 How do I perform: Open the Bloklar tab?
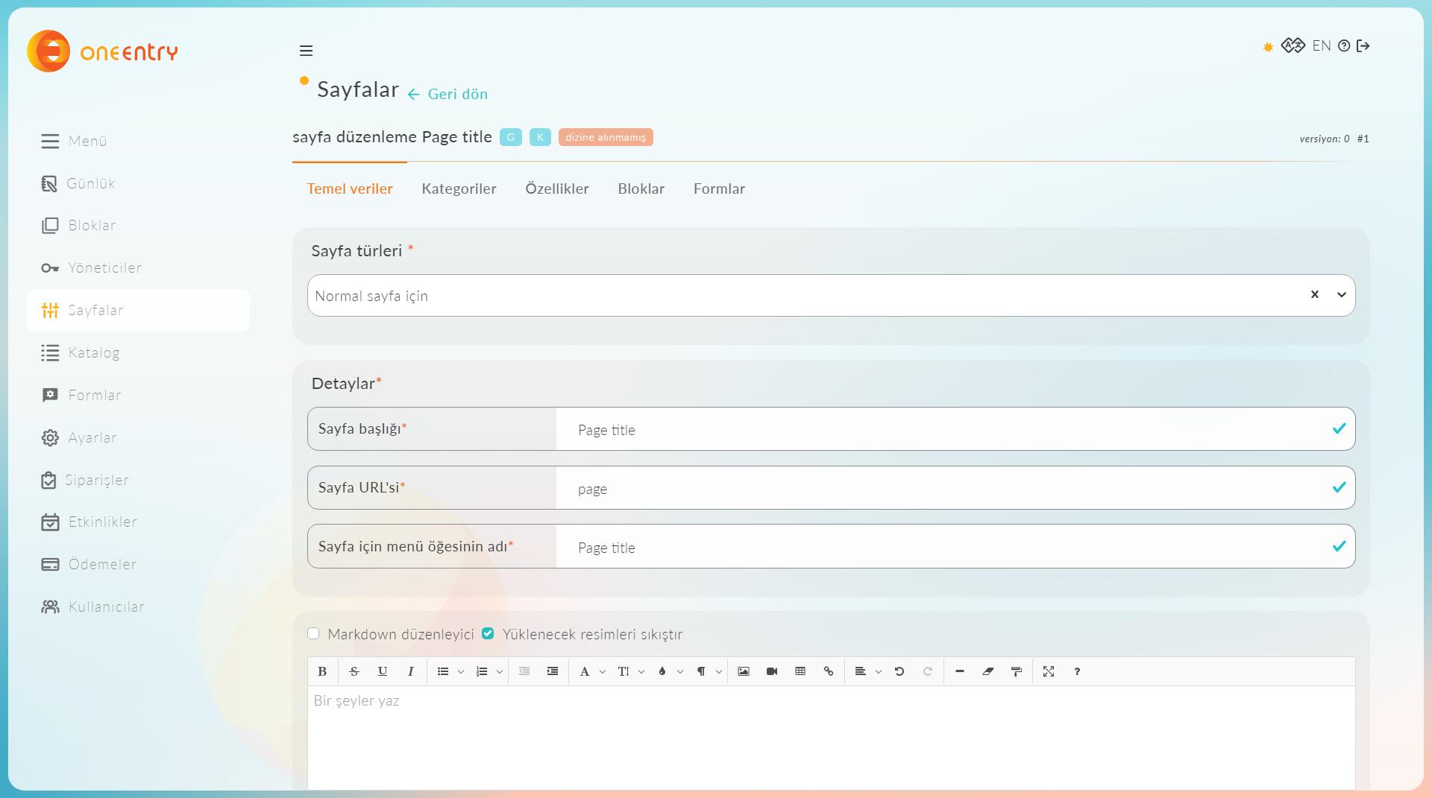(x=641, y=189)
